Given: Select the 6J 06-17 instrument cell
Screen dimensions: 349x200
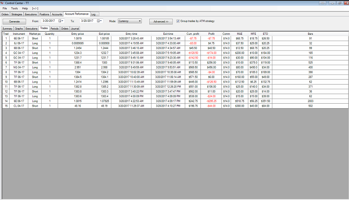Looking at the screenshot, I should [19, 43].
